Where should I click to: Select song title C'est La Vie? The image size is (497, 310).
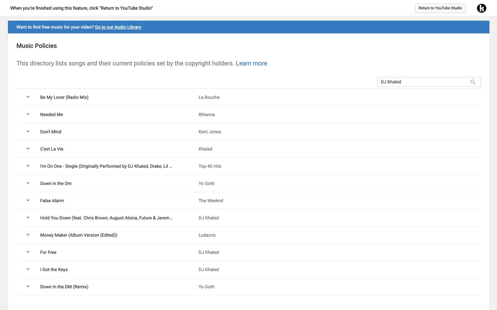tap(52, 149)
